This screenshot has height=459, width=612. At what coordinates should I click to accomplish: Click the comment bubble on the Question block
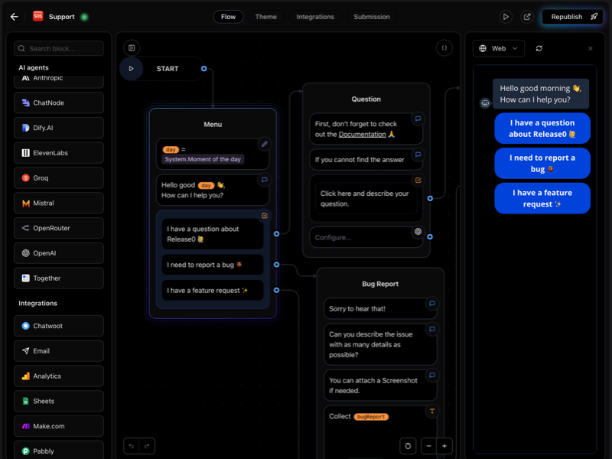[x=417, y=119]
